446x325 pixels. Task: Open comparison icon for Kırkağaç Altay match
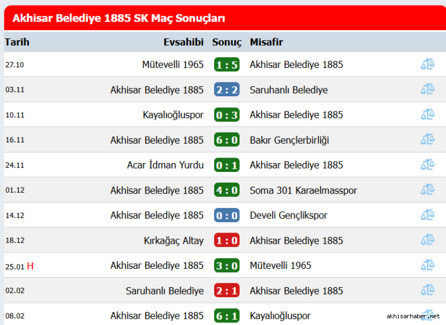tap(428, 240)
